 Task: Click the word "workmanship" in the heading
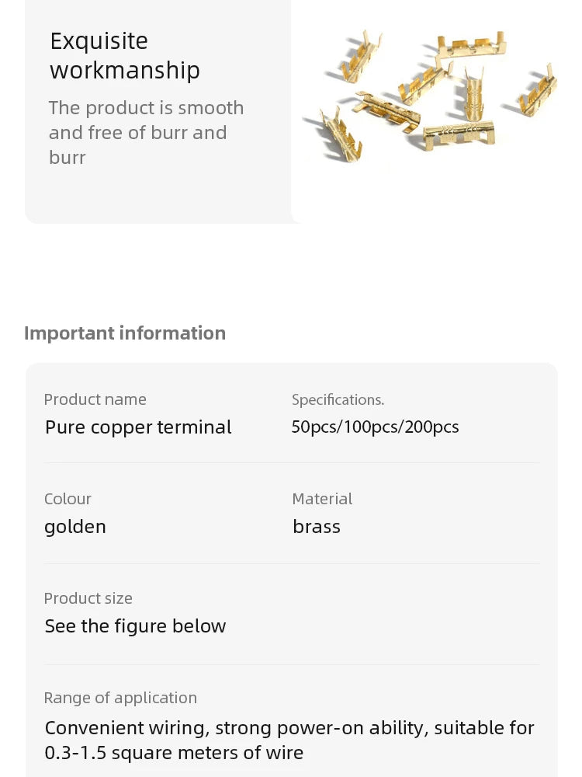[x=125, y=71]
